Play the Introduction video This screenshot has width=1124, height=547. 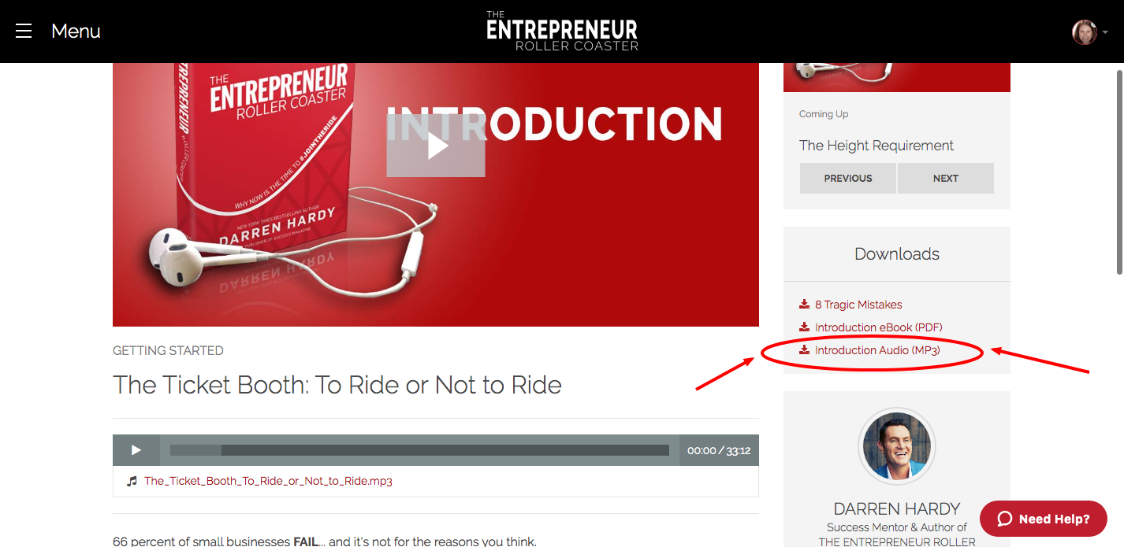point(435,146)
